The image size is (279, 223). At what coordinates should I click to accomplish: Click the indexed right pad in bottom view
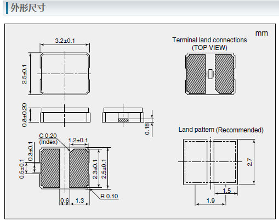pyautogui.click(x=79, y=168)
